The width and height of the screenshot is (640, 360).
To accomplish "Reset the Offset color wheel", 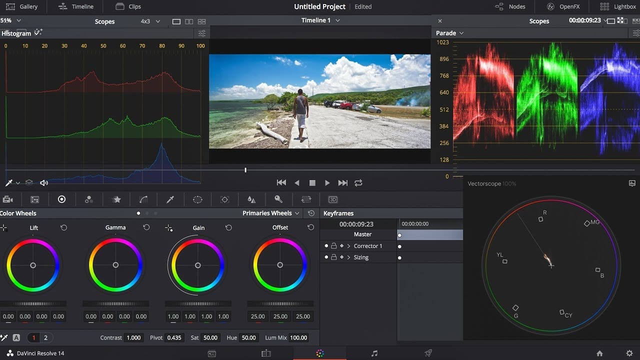I will pos(310,227).
